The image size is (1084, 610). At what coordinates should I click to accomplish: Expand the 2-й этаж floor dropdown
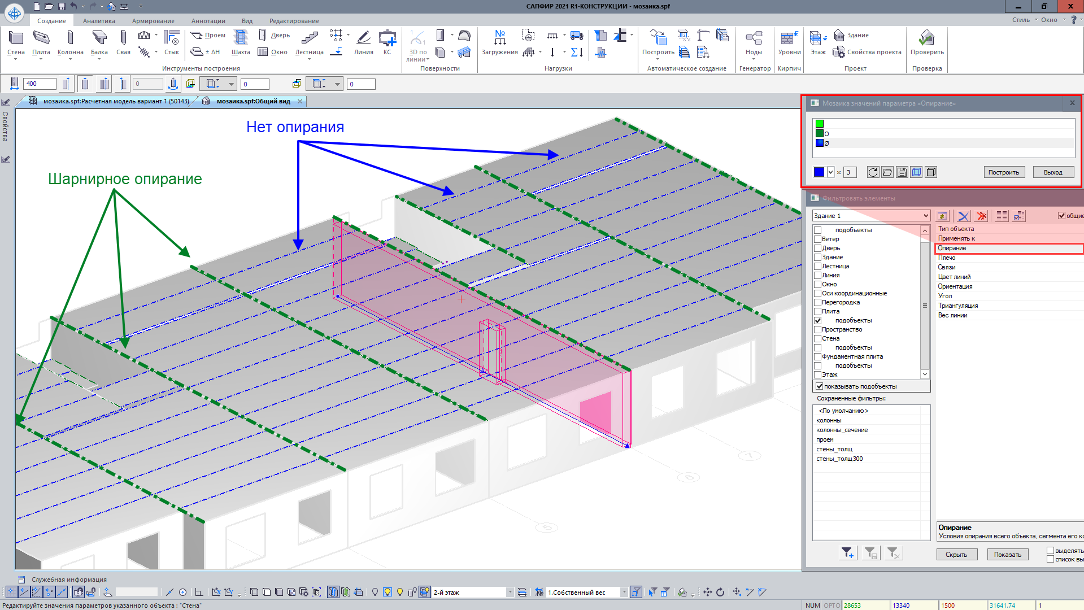510,592
